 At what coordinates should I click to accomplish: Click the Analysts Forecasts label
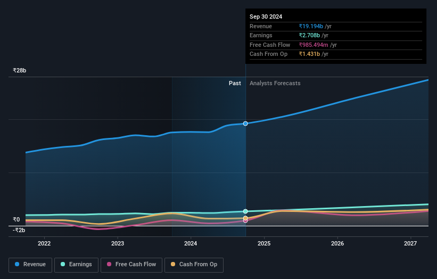point(275,83)
